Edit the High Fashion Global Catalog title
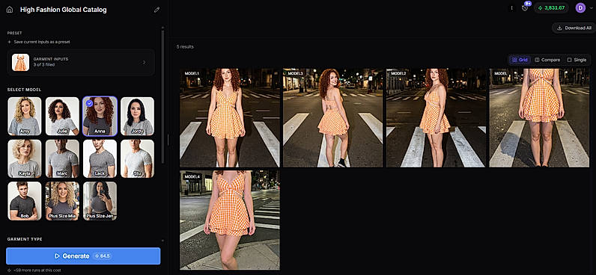596x275 pixels. click(156, 10)
